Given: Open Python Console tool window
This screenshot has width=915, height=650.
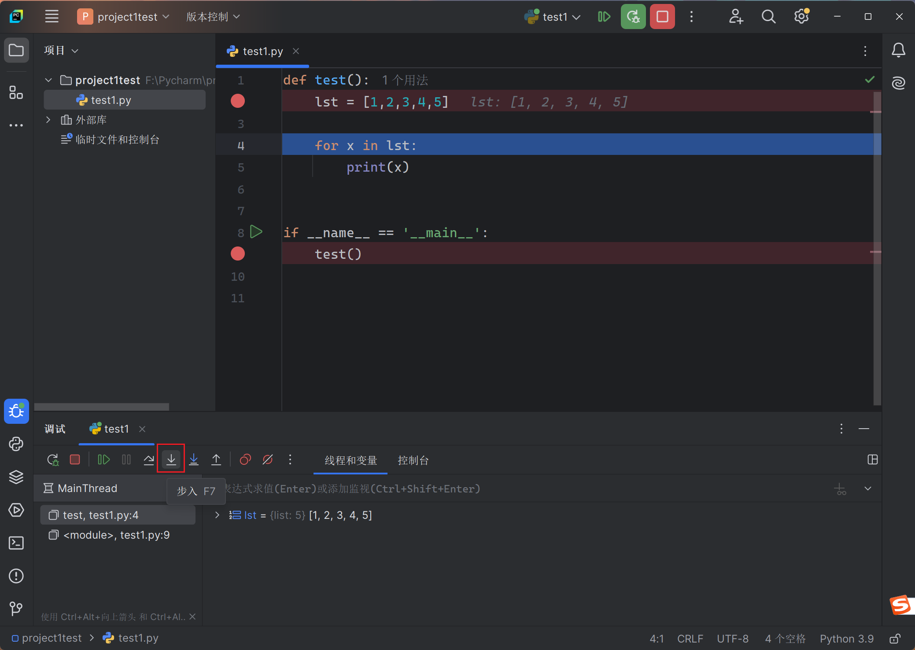Looking at the screenshot, I should click(x=16, y=444).
